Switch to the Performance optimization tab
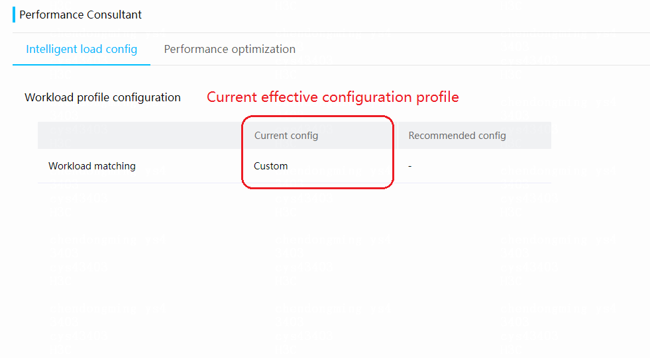This screenshot has height=358, width=650. click(x=230, y=49)
